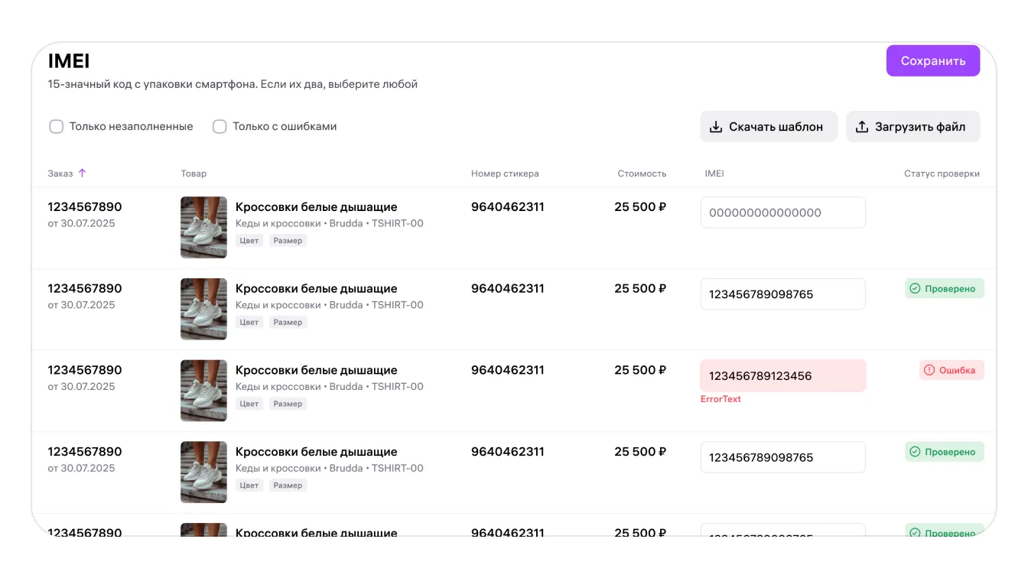Click the Товар column header
The height and width of the screenshot is (578, 1028).
click(194, 174)
